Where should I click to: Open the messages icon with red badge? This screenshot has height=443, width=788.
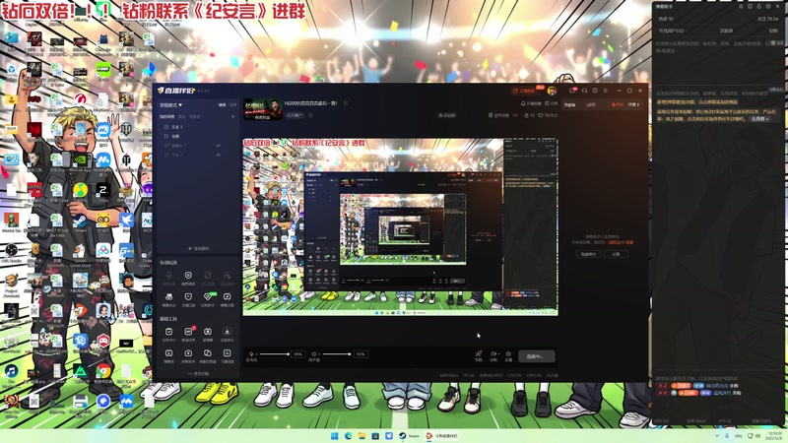(573, 91)
